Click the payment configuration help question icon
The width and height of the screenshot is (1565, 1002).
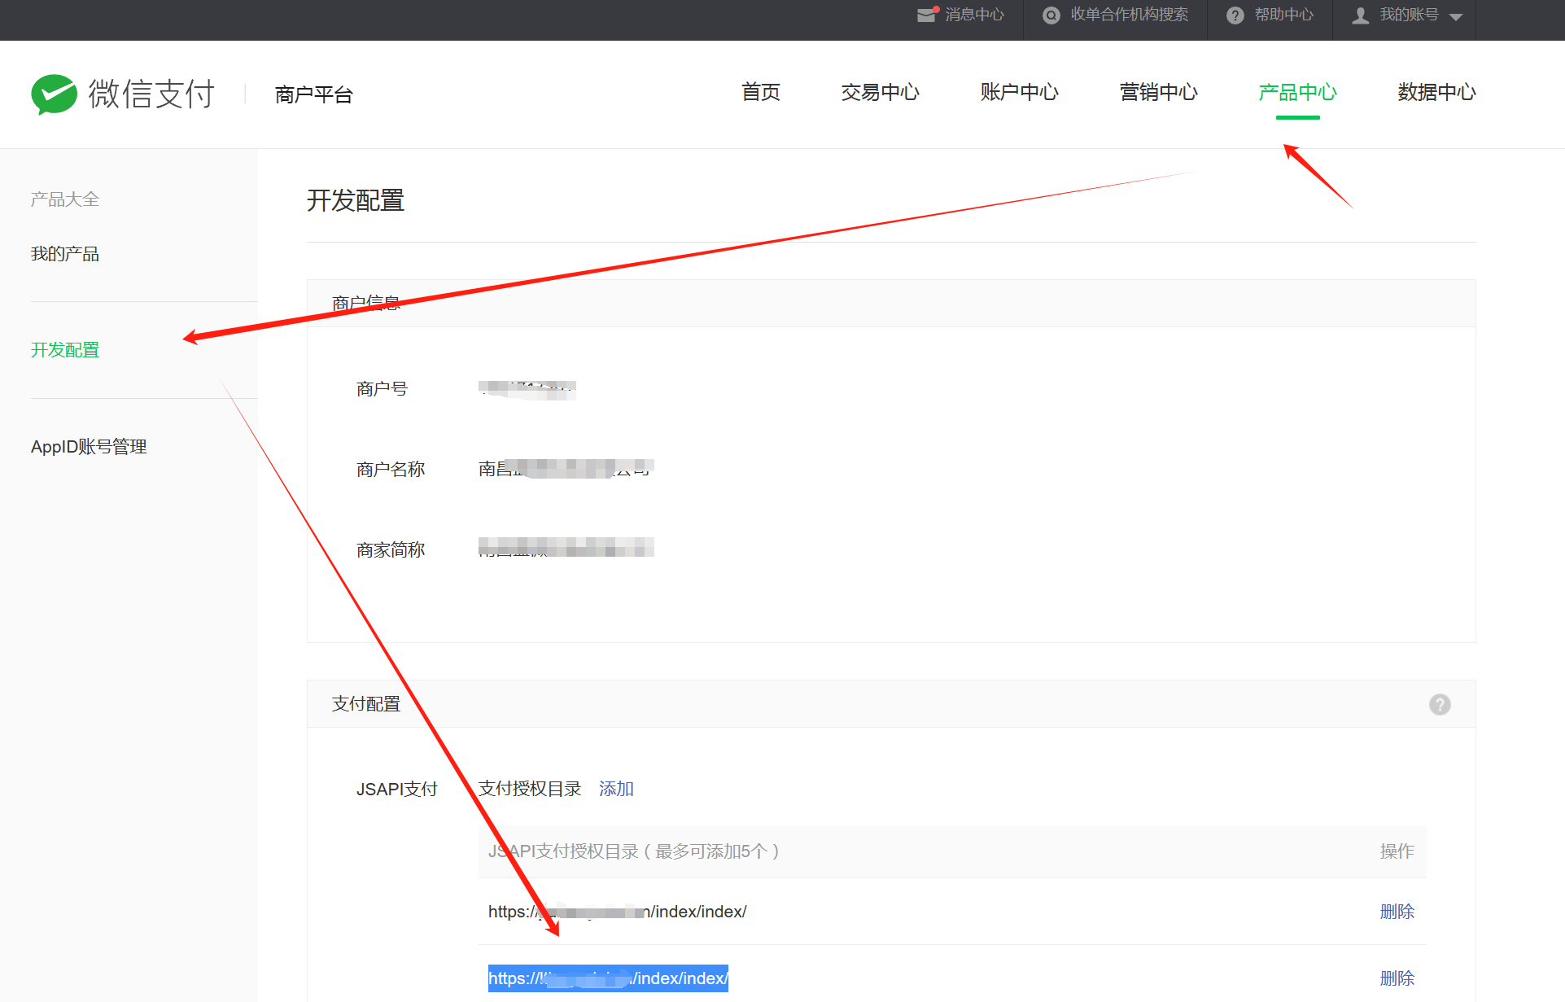[1439, 704]
